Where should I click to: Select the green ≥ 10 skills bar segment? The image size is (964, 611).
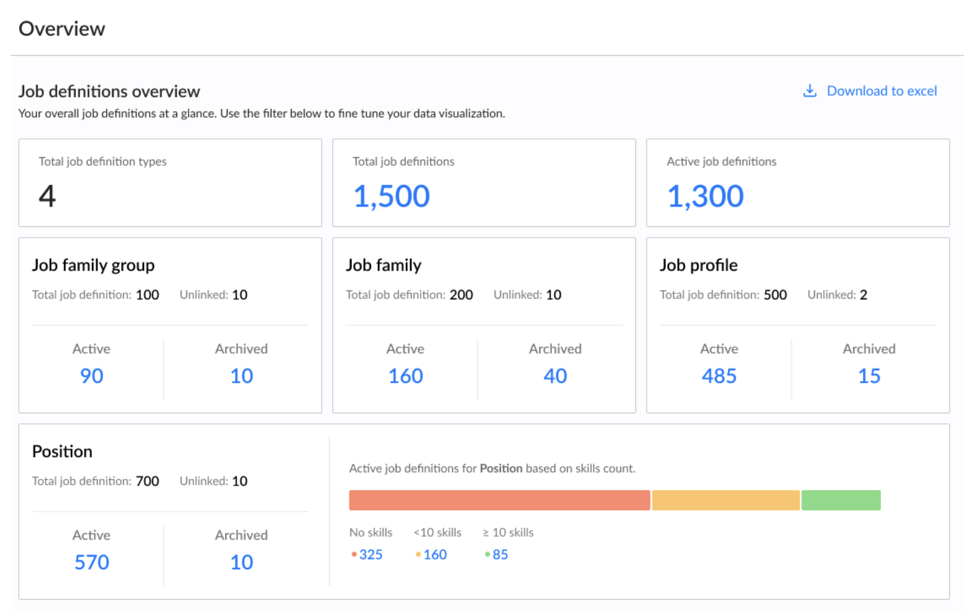(x=841, y=500)
